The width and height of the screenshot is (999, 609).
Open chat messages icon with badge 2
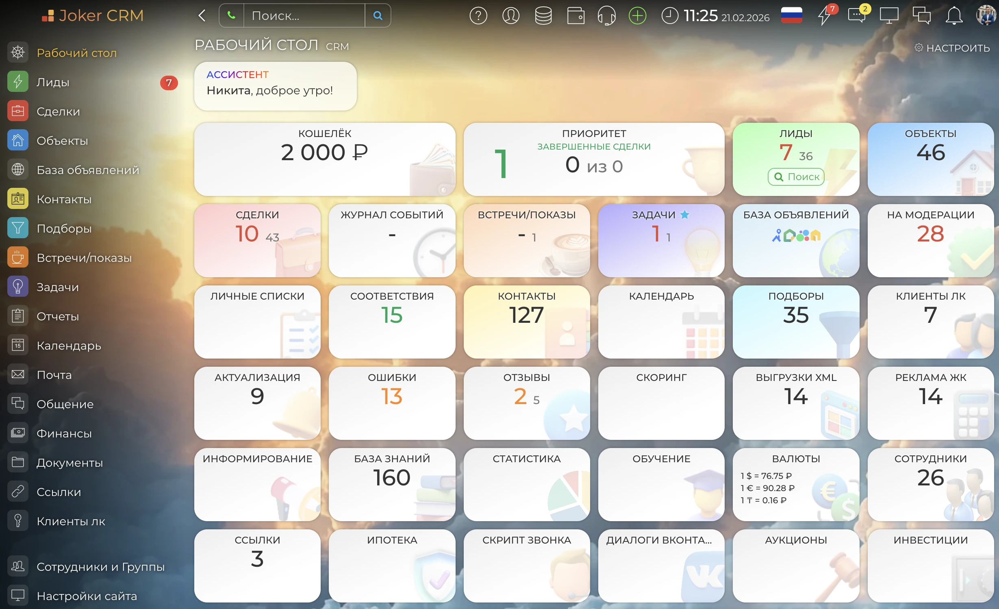pos(857,16)
